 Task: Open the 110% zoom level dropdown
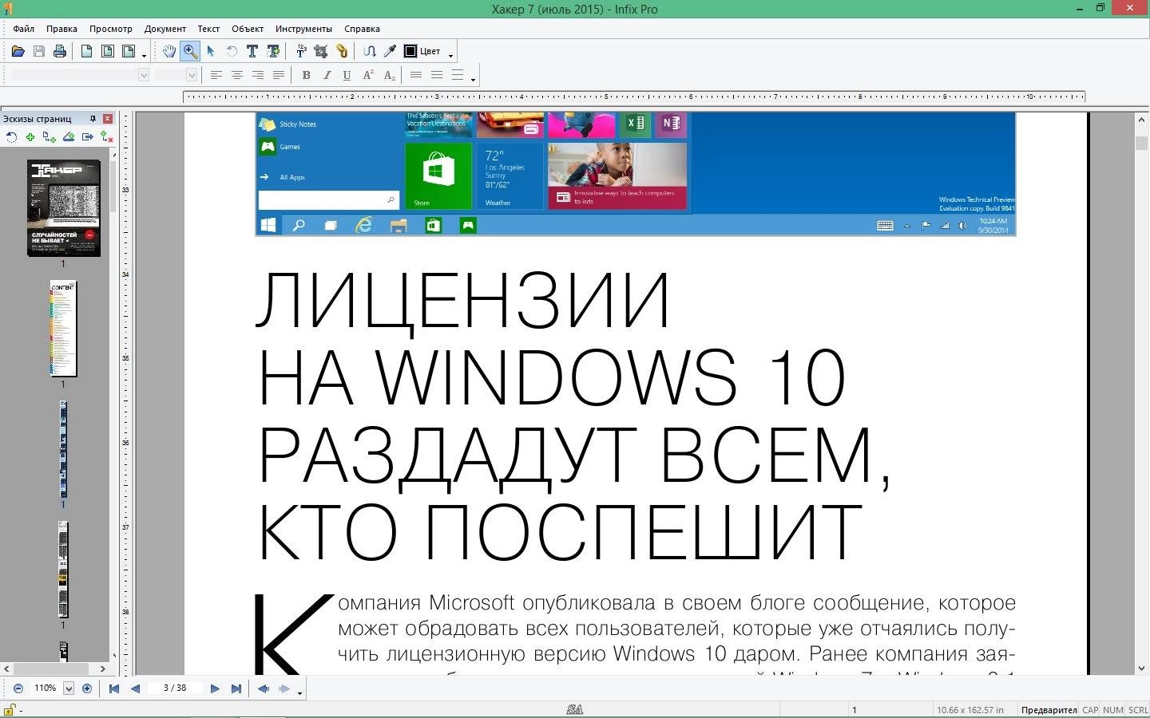[x=69, y=688]
